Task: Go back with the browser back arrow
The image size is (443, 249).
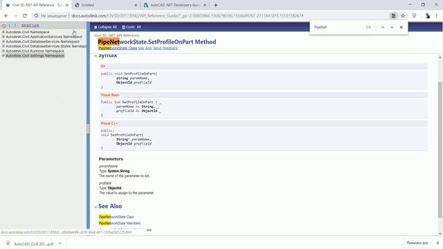Action: coord(6,16)
